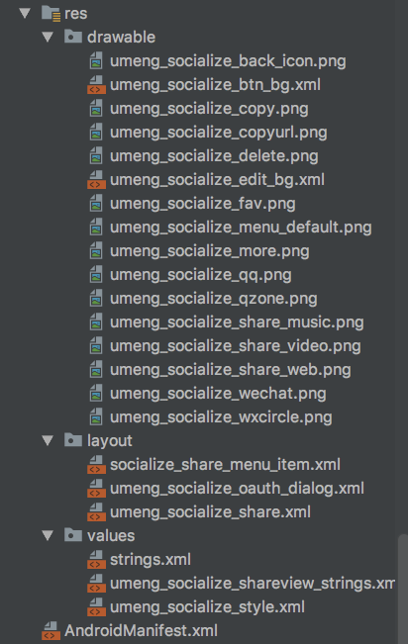408x644 pixels.
Task: Select umeng_socialize_menu_default.png file
Action: 241,228
